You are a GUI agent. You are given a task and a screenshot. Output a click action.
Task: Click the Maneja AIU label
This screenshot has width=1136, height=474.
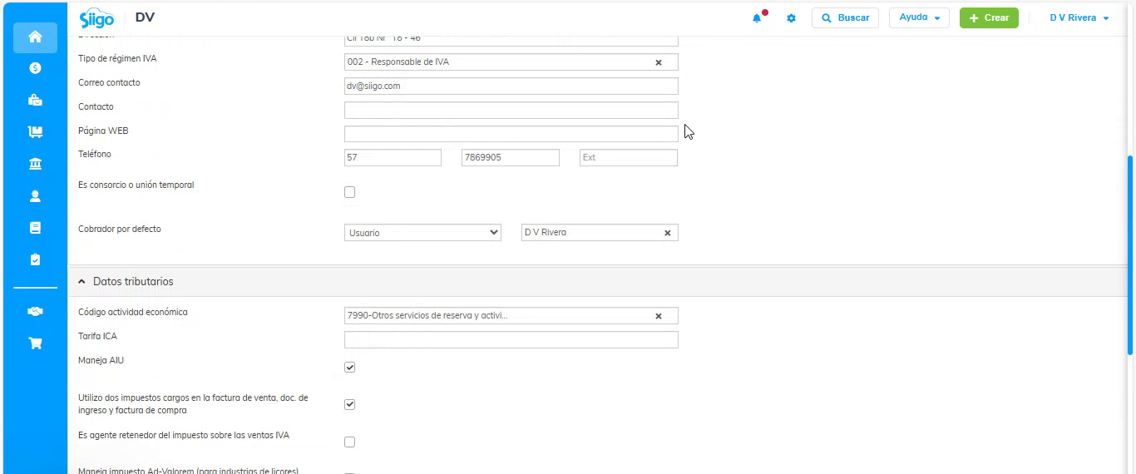(101, 361)
